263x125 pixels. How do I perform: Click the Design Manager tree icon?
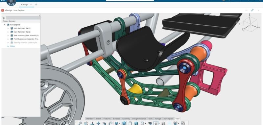(4, 18)
